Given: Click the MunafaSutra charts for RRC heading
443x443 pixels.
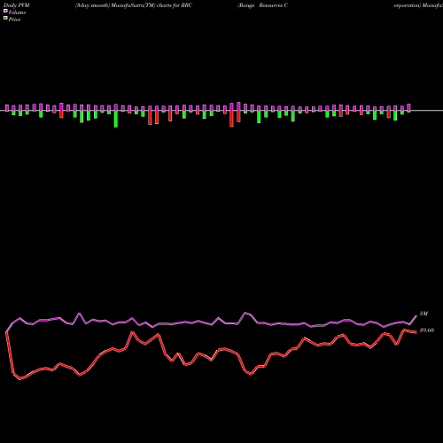Looking at the screenshot, I should tap(134, 5).
